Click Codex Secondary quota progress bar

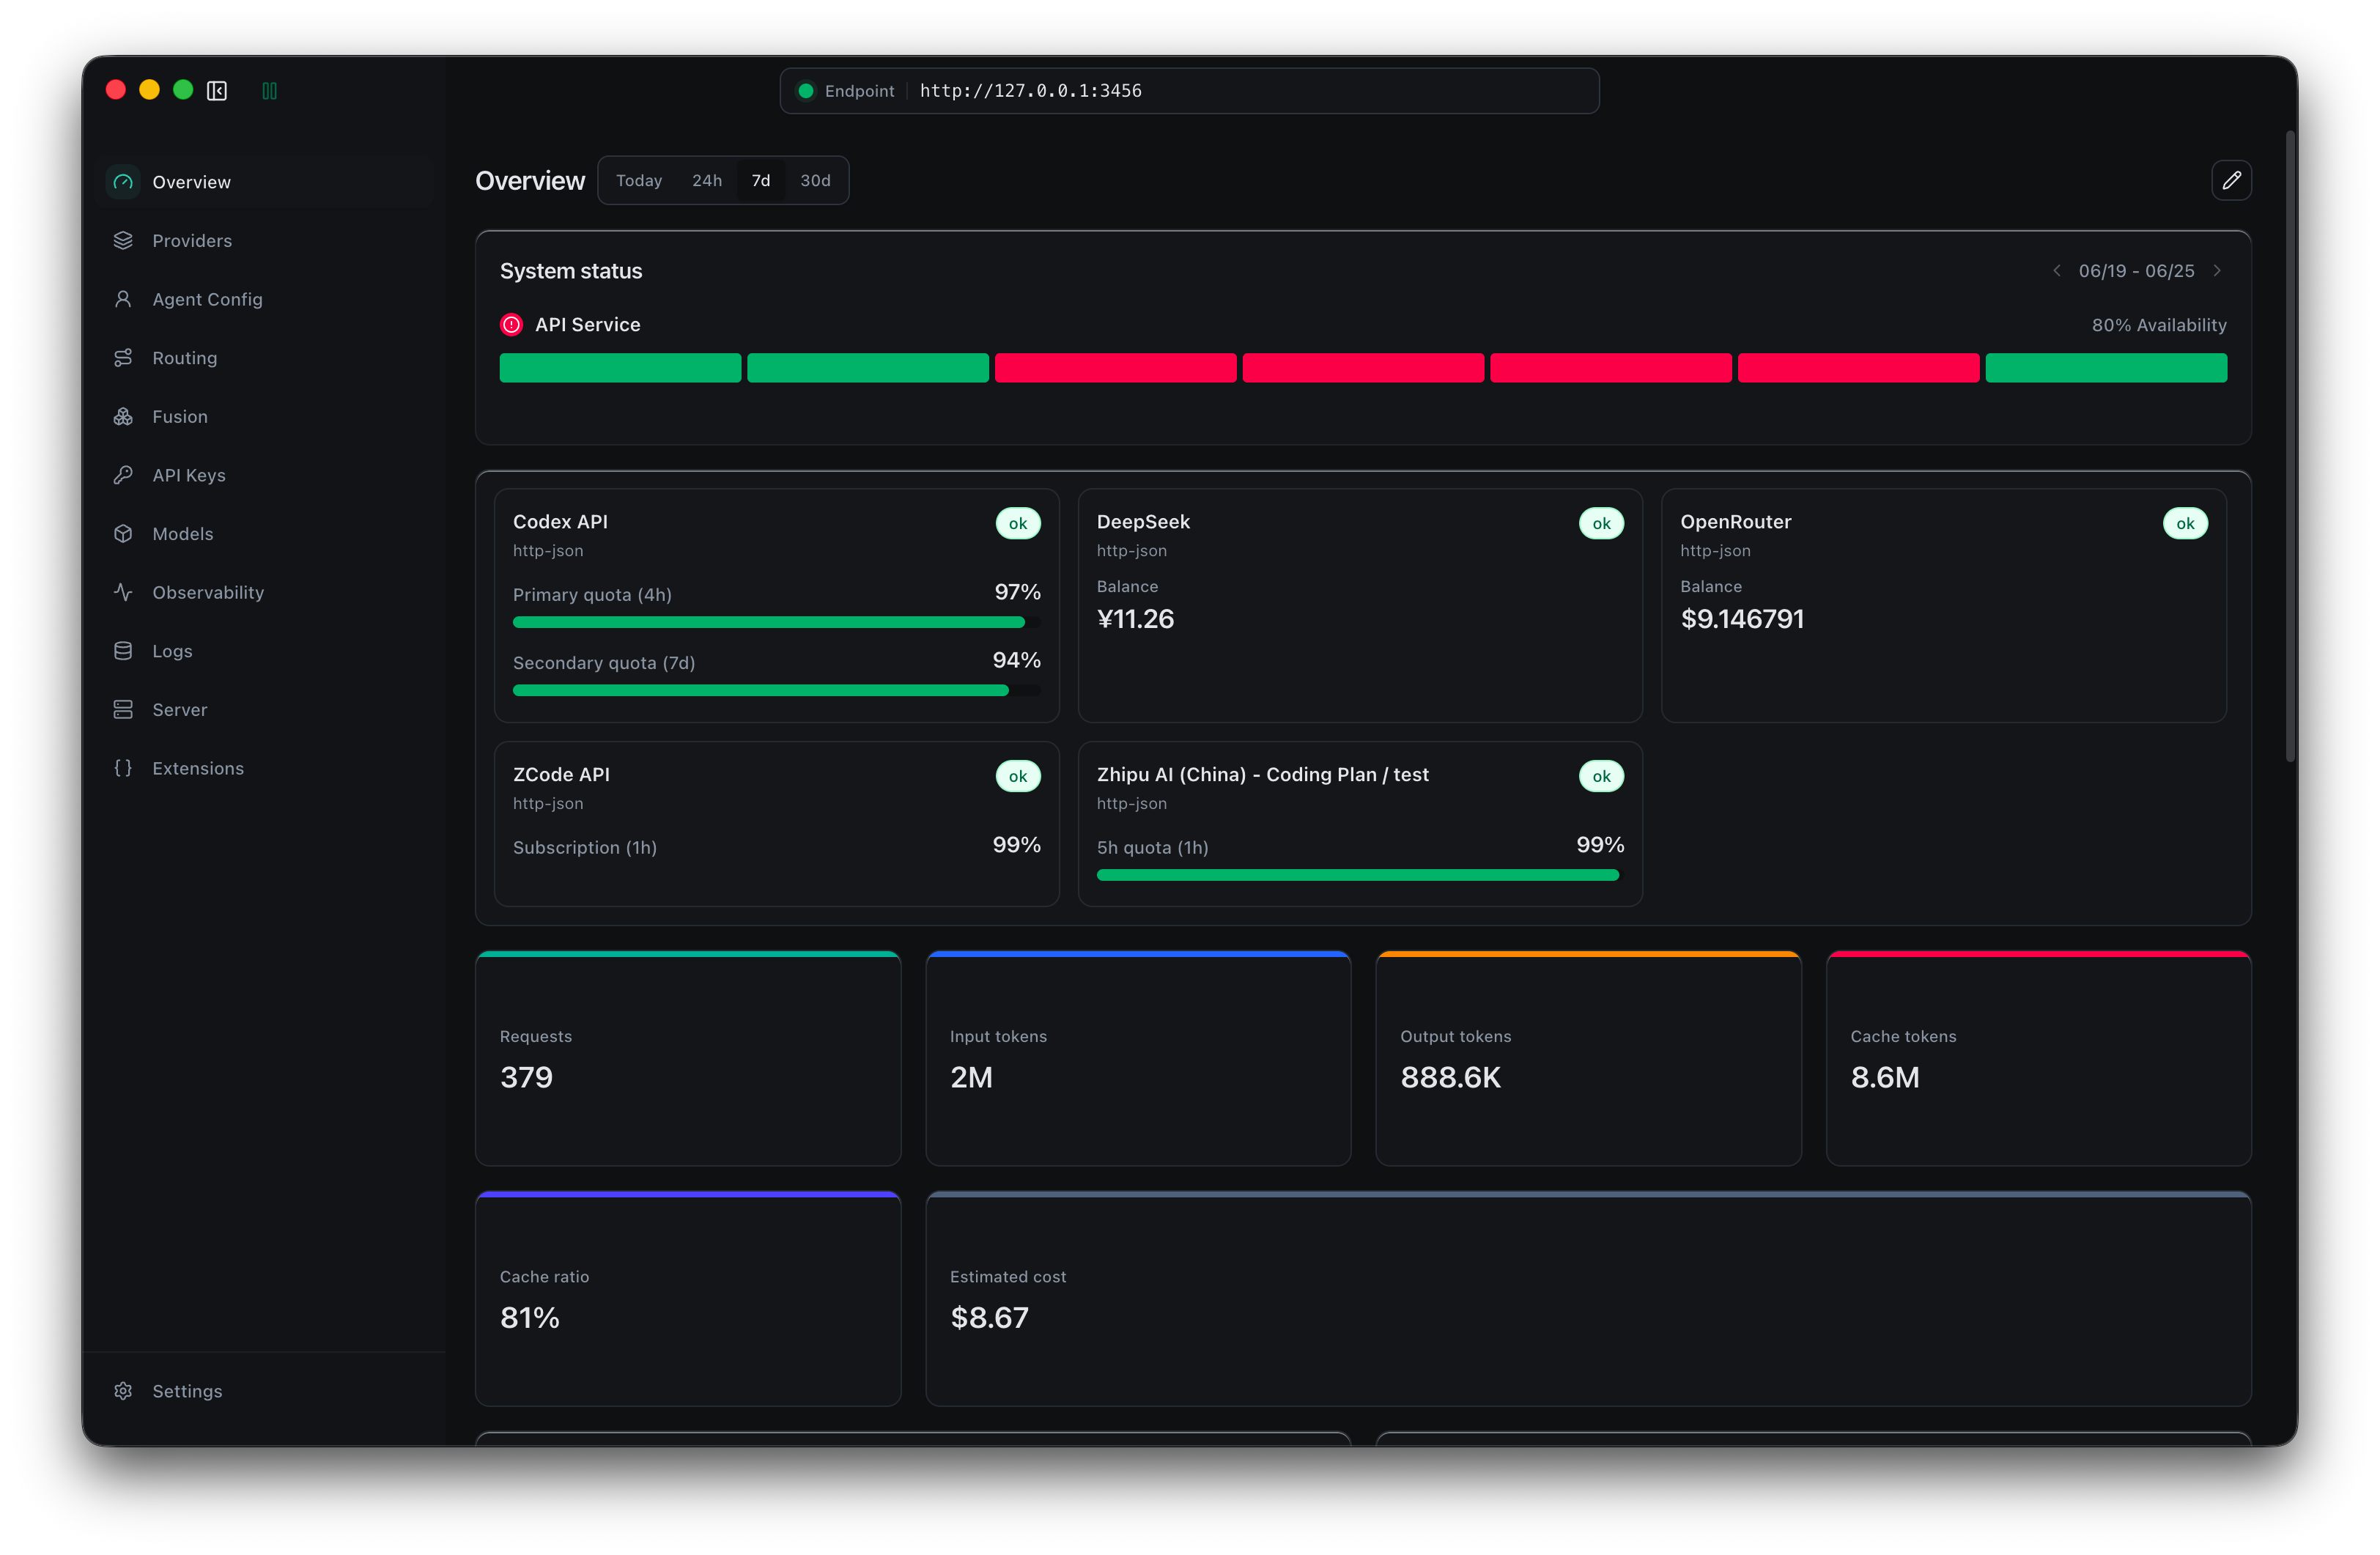[x=777, y=690]
